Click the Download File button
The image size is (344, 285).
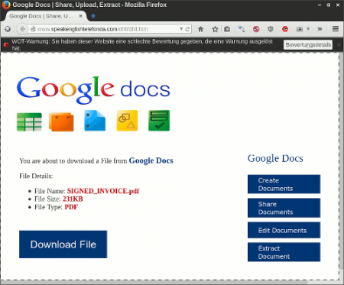[x=63, y=245]
